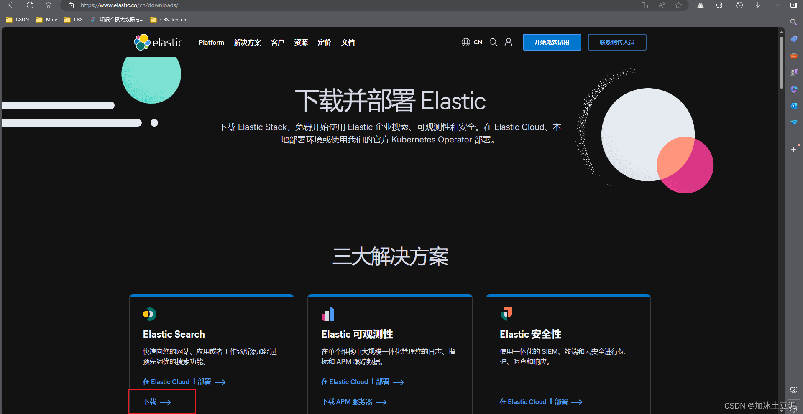Go back with the browser back arrow
The width and height of the screenshot is (803, 414).
(12, 5)
